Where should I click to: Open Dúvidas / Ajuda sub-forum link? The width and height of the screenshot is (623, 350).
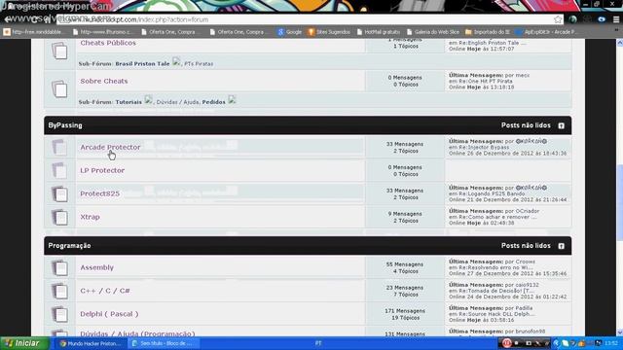point(177,102)
